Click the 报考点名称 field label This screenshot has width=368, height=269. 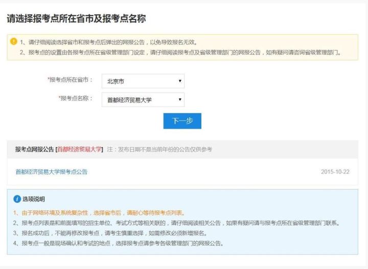point(76,98)
